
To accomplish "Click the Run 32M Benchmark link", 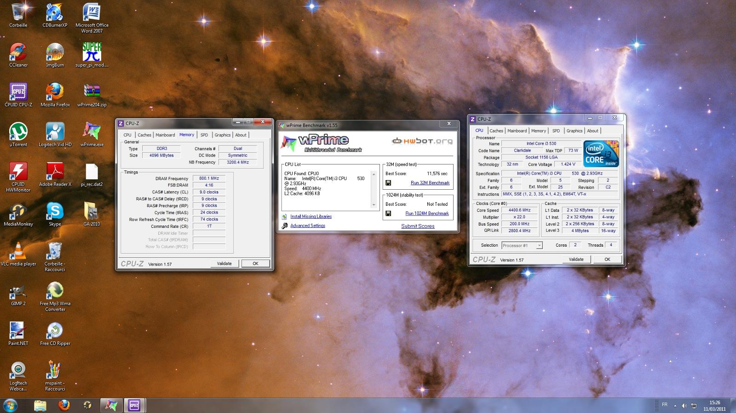I will [x=430, y=183].
